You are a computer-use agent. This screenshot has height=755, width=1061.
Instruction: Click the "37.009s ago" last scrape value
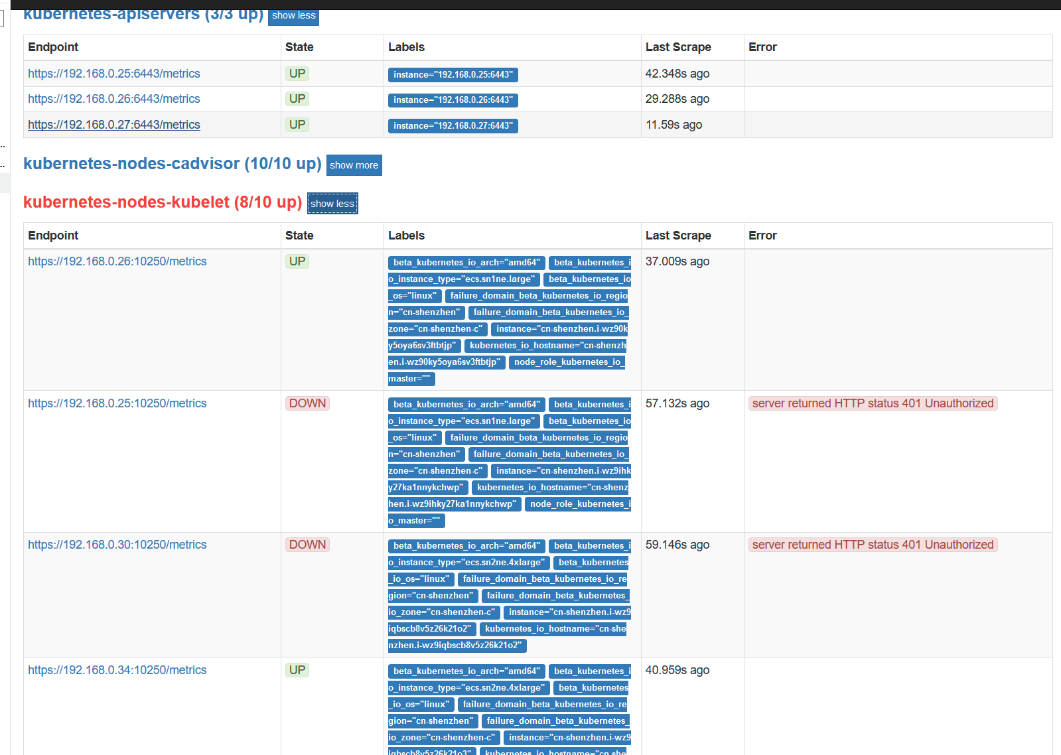[x=677, y=261]
